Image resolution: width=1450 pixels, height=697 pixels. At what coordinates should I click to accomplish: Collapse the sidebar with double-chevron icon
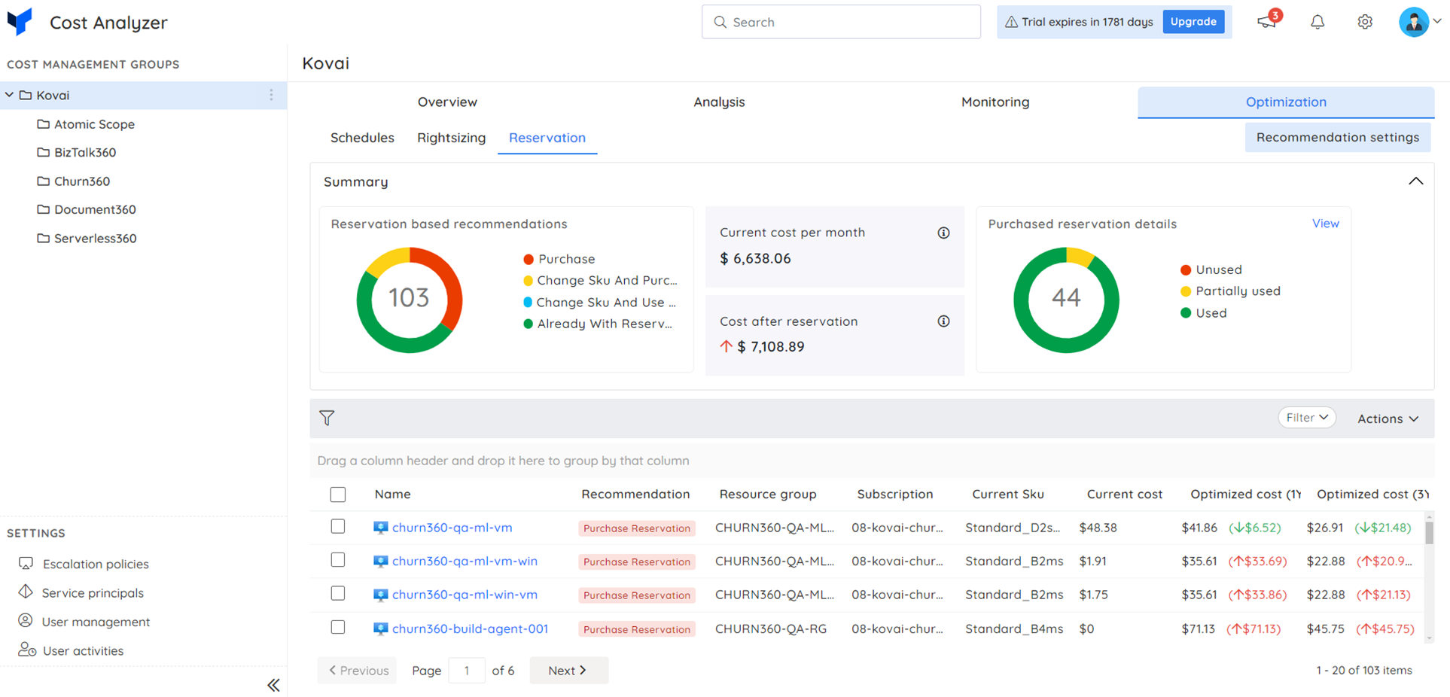click(273, 685)
